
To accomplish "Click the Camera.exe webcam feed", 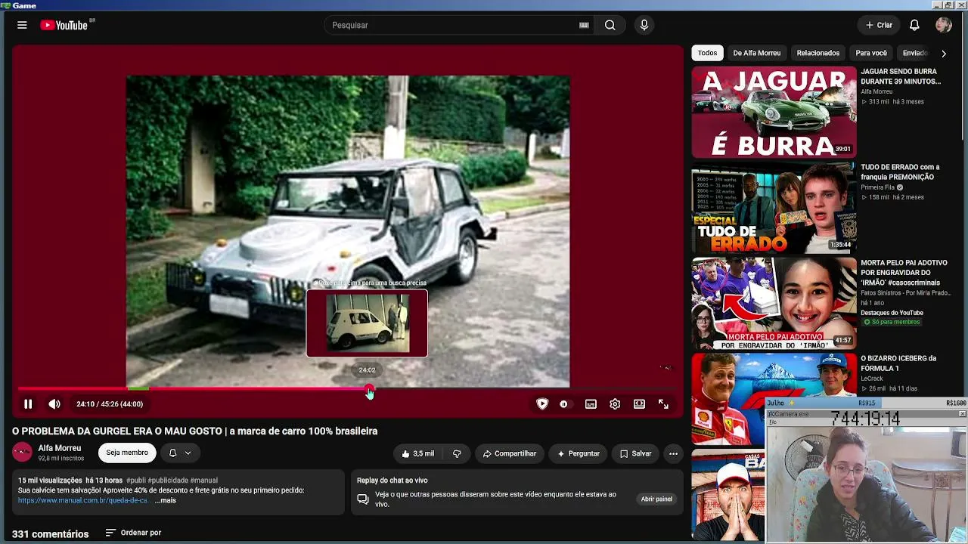I will [x=866, y=484].
